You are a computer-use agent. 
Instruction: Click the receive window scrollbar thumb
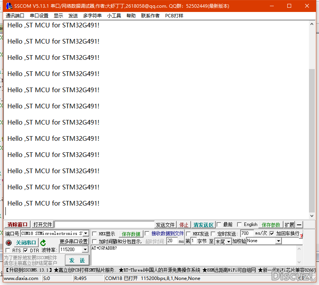pyautogui.click(x=312, y=141)
